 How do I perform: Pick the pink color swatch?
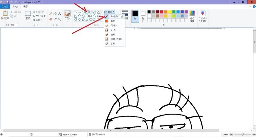coord(162,16)
